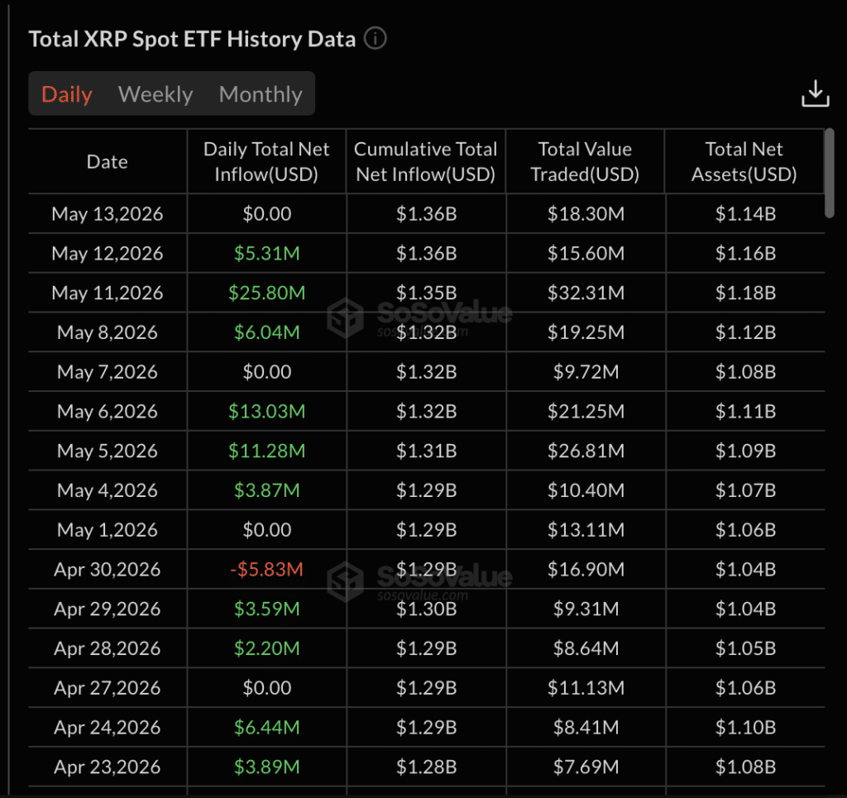Select the Apr 27,2026 date cell
847x798 pixels.
click(108, 688)
